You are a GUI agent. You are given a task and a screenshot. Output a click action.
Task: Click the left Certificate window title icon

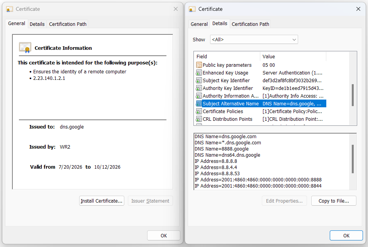[9, 9]
